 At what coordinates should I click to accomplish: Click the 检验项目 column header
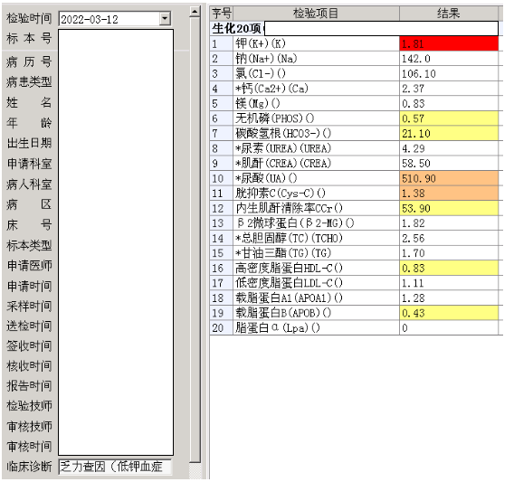click(316, 14)
